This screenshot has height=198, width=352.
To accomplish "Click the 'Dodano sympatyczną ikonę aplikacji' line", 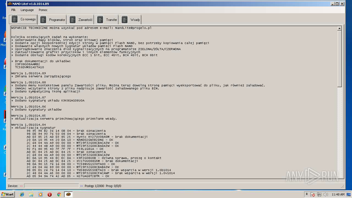I will (x=46, y=92).
